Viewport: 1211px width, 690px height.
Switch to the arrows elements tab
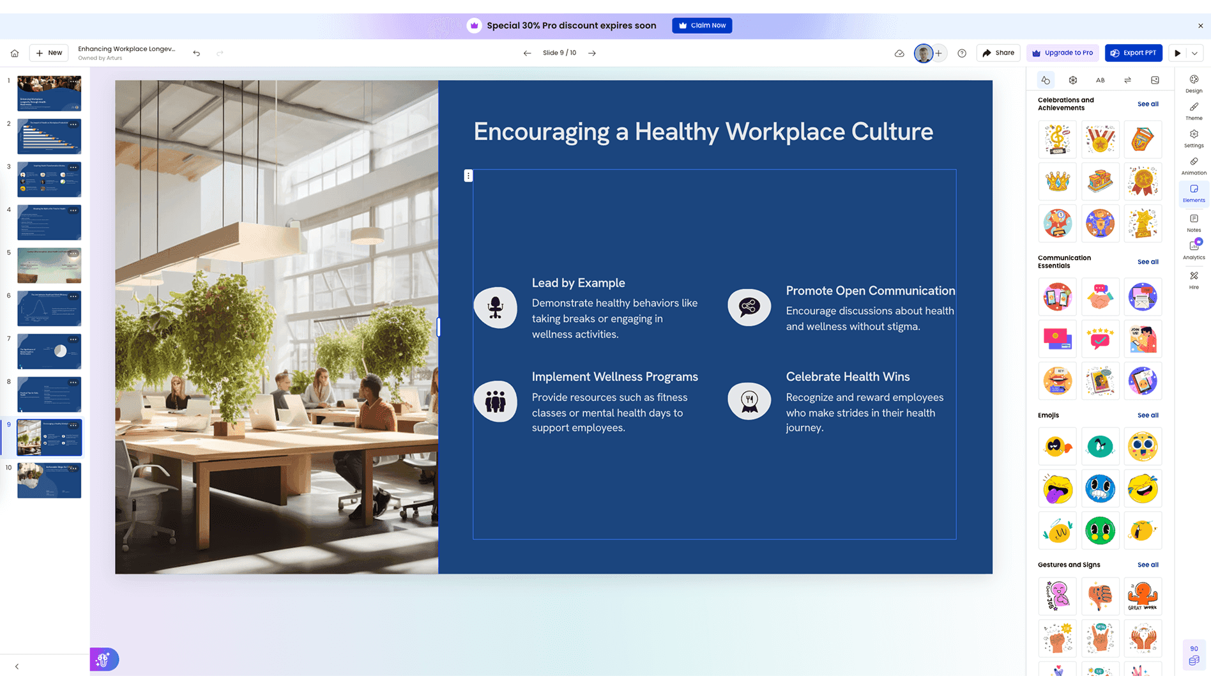1128,80
